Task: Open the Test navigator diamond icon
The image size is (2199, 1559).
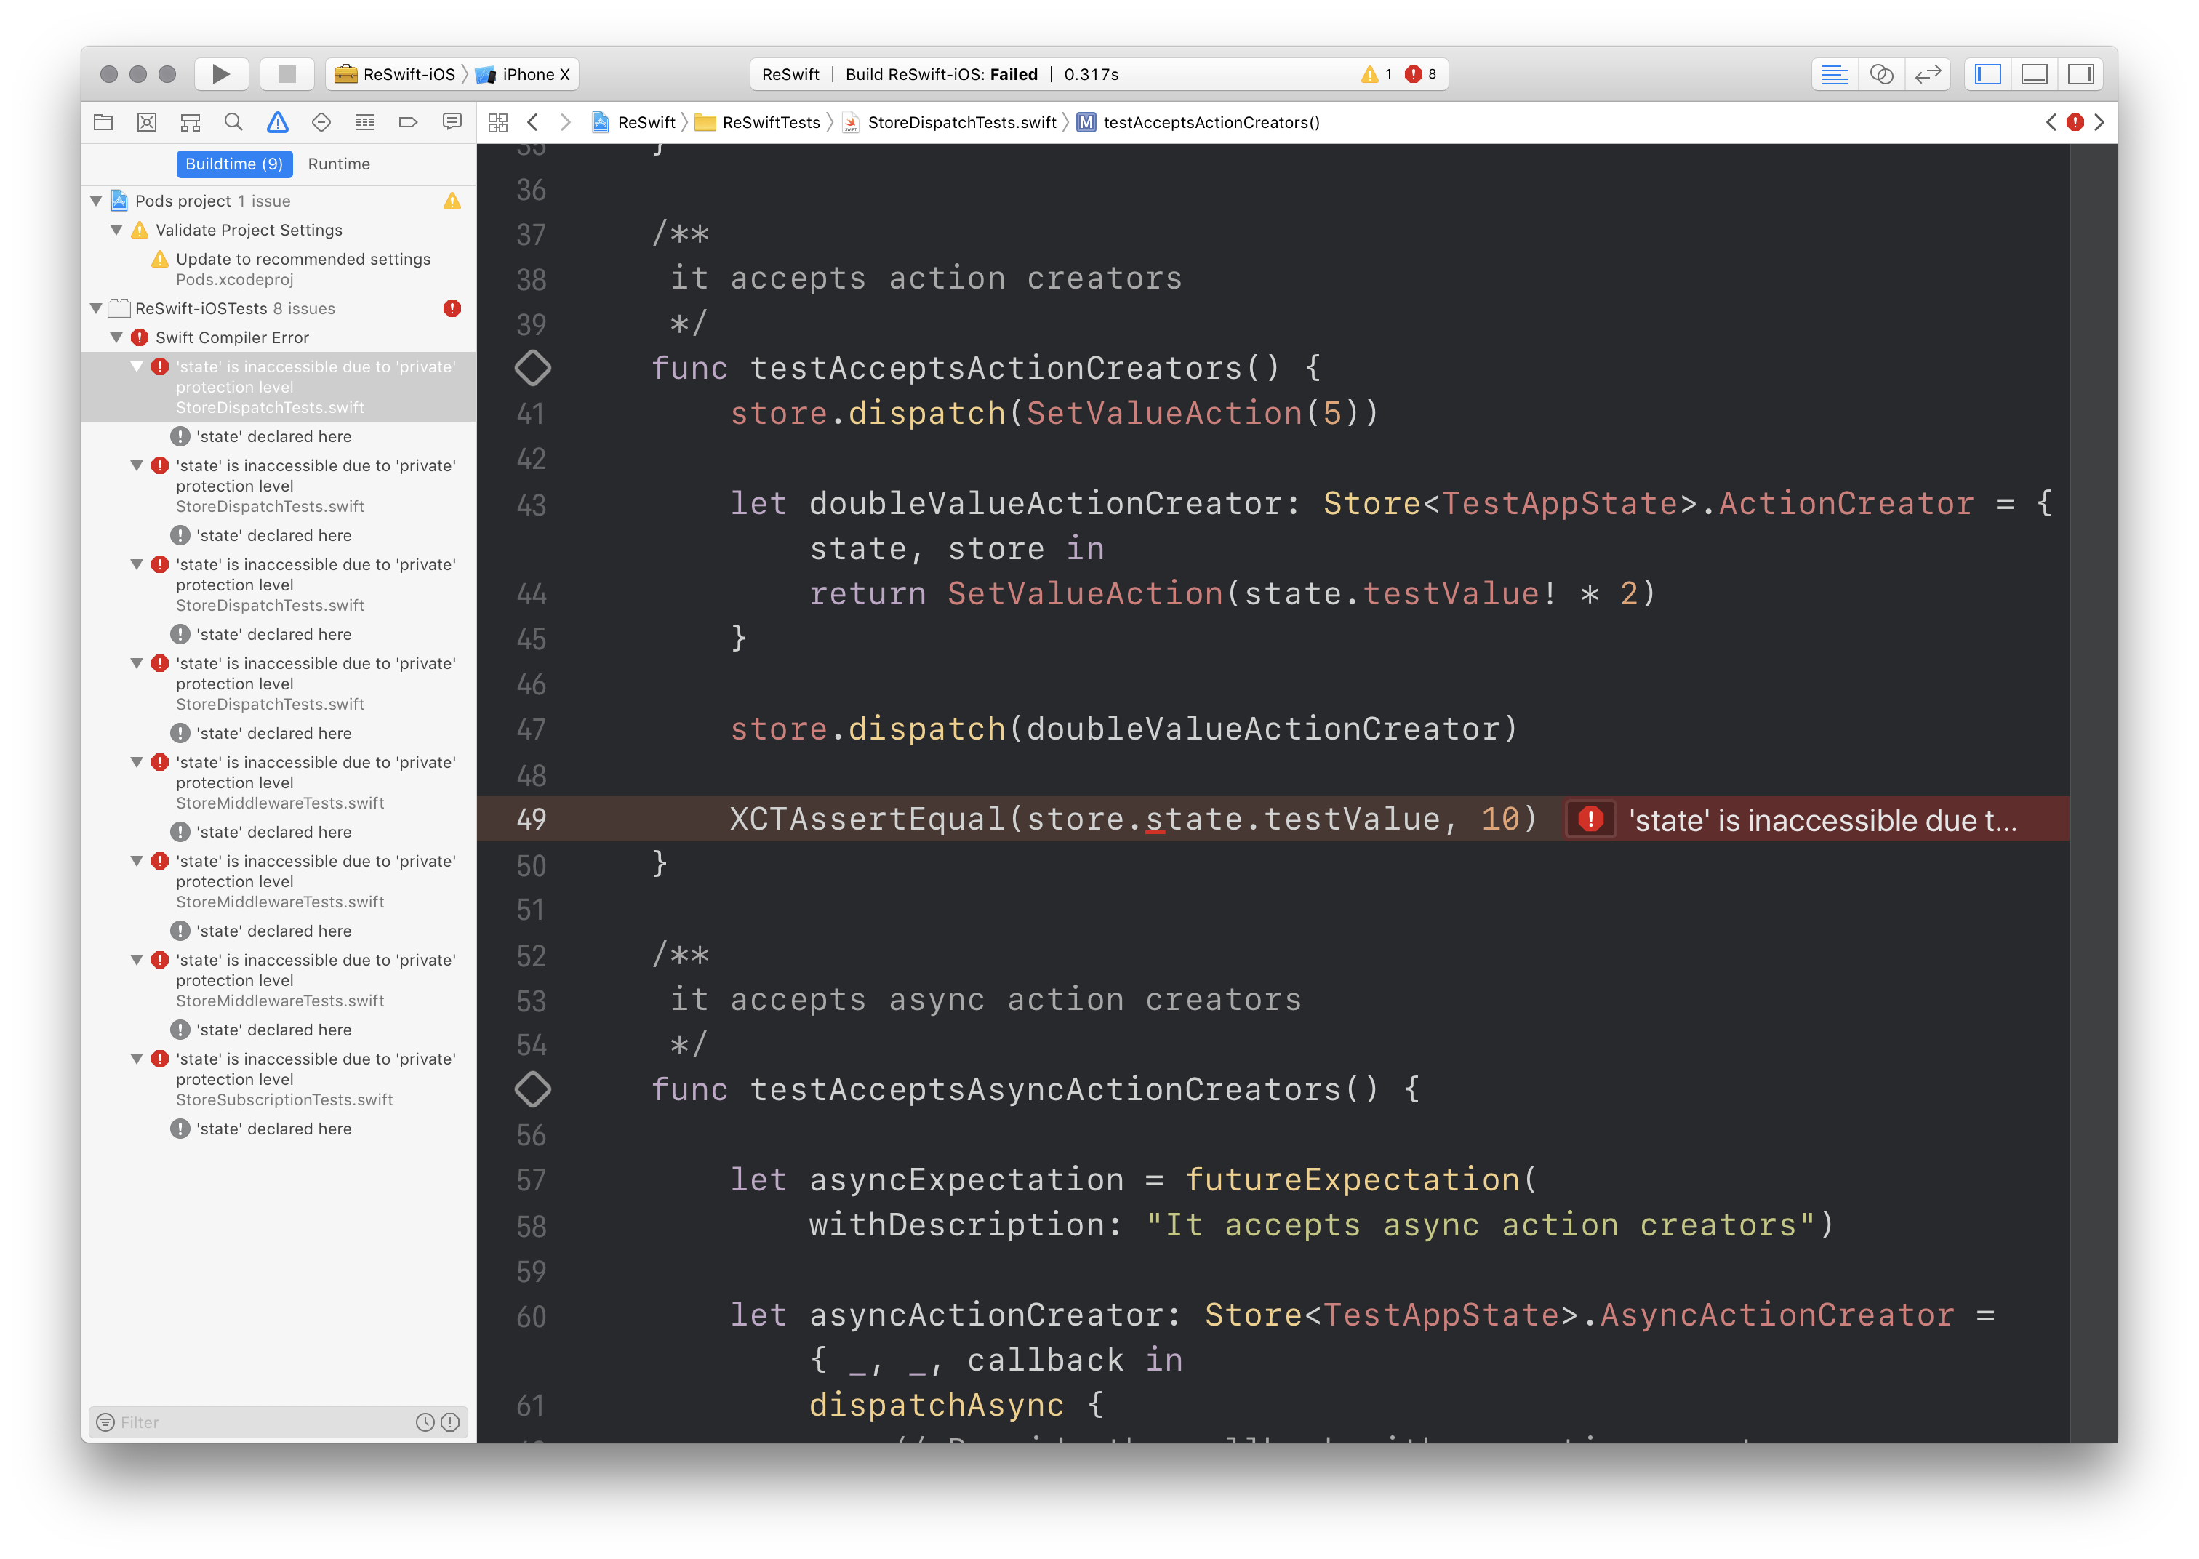Action: tap(321, 122)
